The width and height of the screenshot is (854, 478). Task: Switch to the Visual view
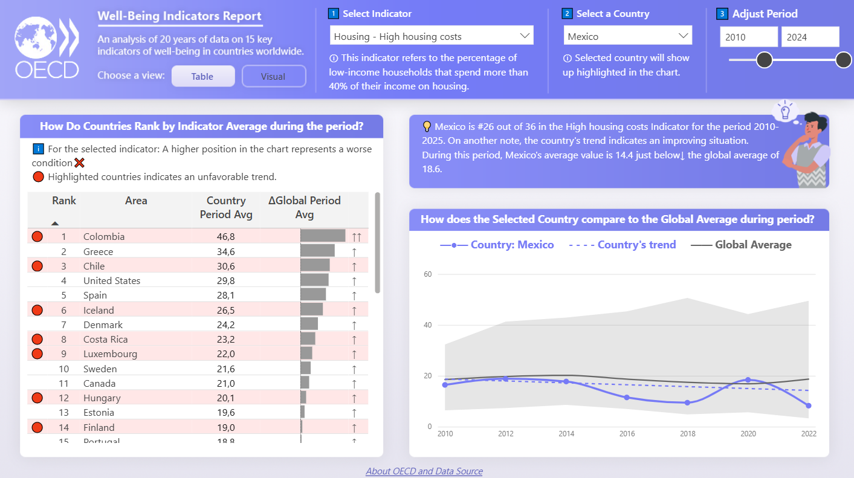click(273, 76)
